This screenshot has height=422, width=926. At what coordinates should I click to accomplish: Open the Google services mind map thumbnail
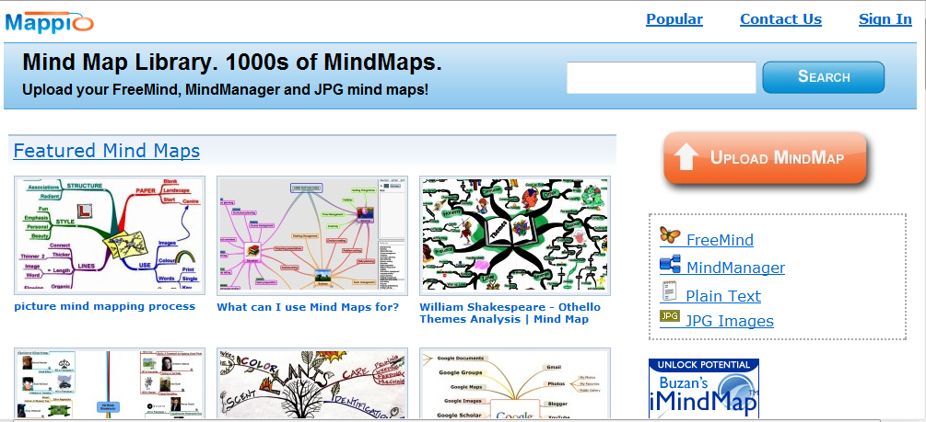pos(514,383)
